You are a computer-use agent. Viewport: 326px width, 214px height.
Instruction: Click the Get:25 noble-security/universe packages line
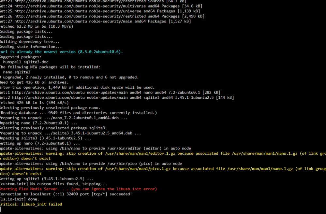100,11
